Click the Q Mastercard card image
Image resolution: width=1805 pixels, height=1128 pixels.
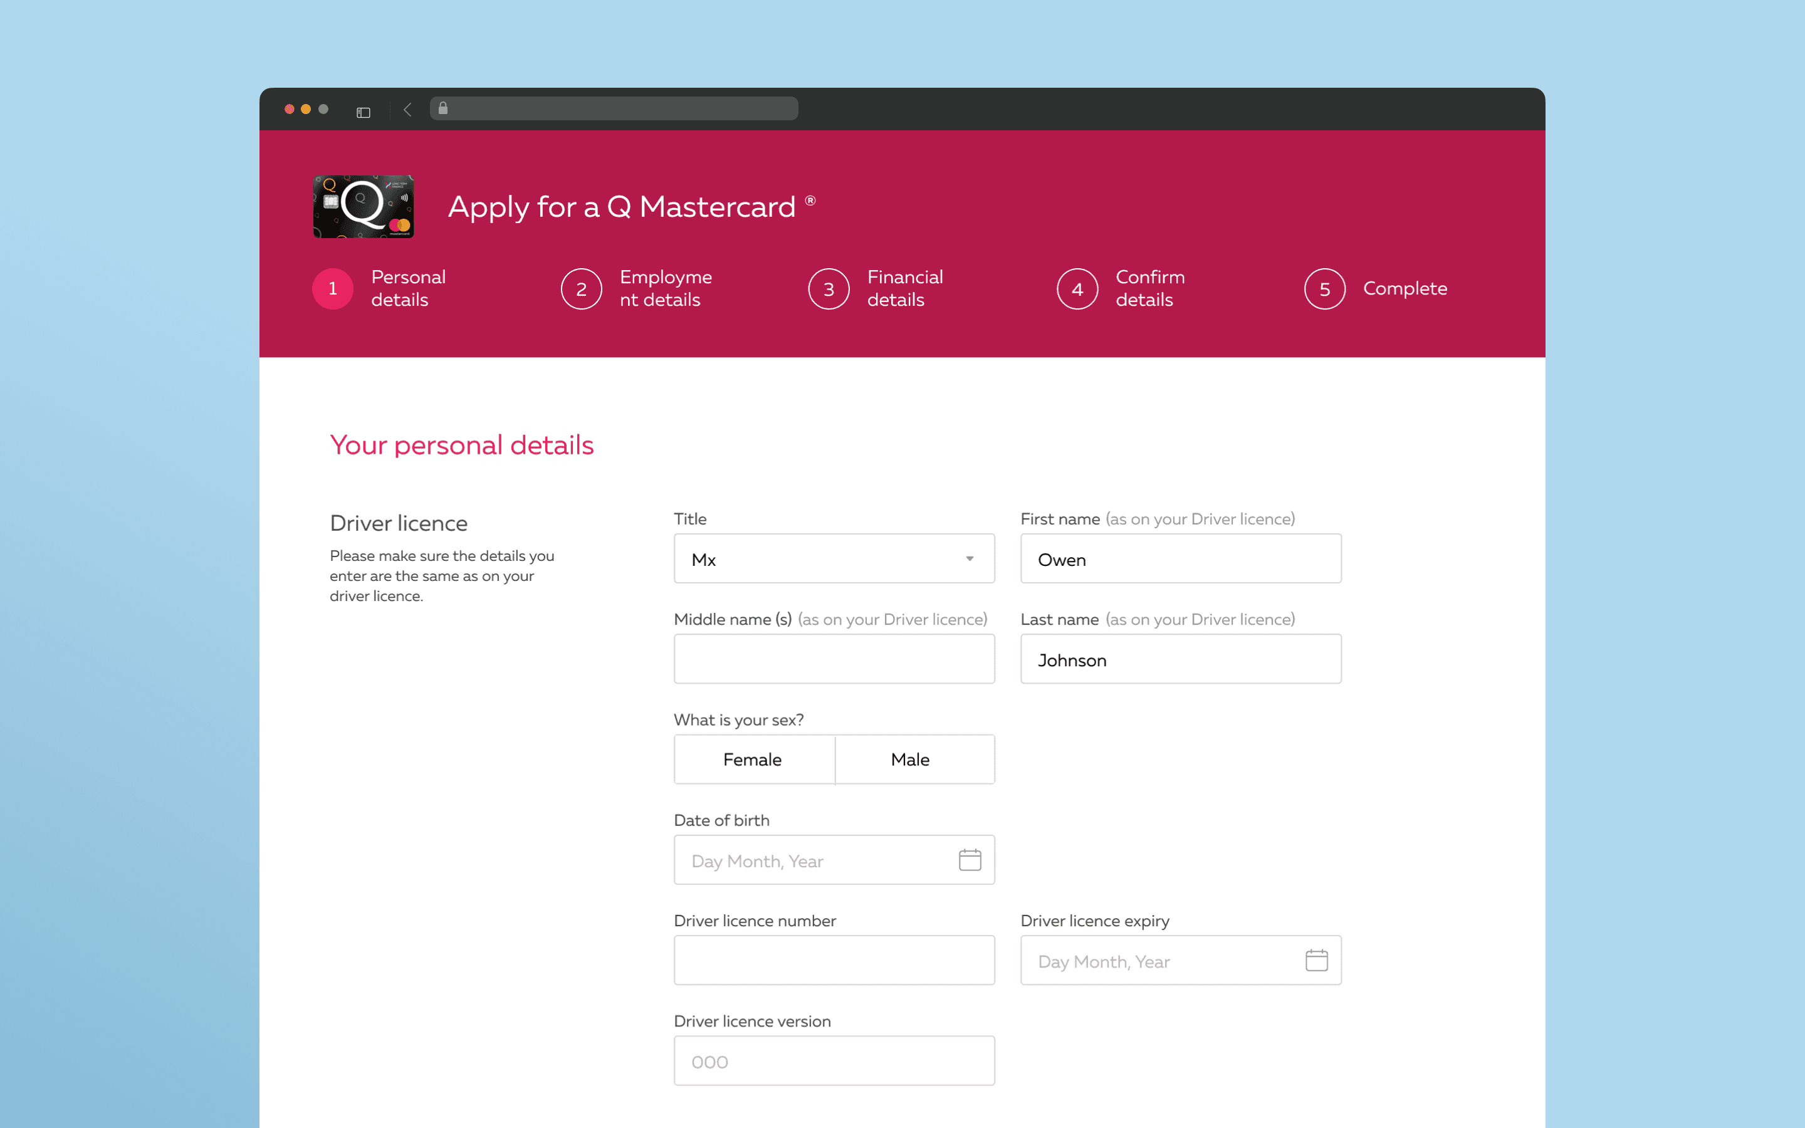(x=364, y=207)
